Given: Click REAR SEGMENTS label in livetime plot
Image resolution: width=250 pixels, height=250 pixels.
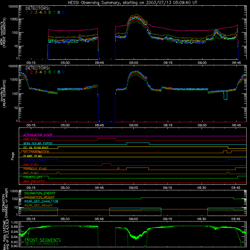Looking at the screenshot, I should point(42,243).
